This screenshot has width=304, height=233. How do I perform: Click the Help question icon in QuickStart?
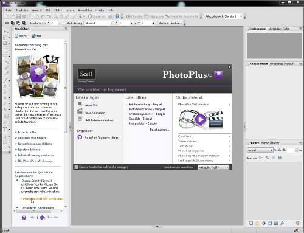[24, 218]
